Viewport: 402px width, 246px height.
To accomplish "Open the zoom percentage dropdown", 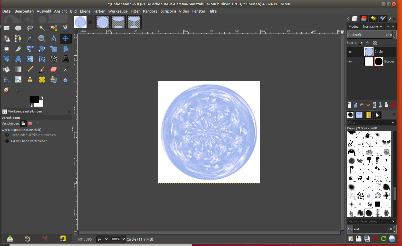I will pos(123,239).
